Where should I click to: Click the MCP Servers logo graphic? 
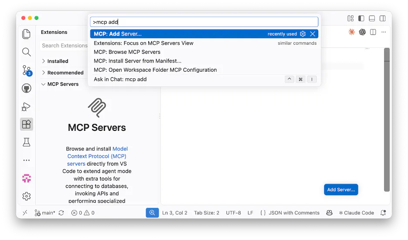pyautogui.click(x=97, y=107)
